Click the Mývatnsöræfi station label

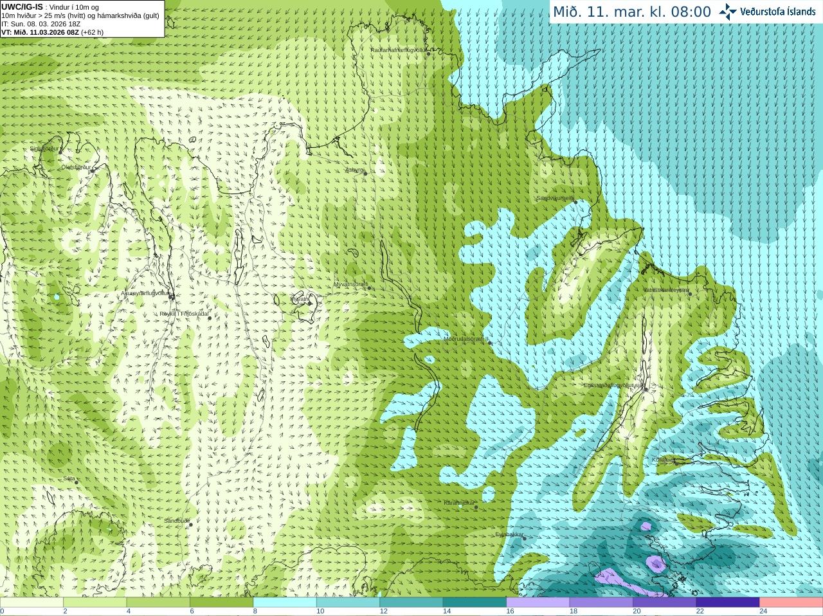350,284
